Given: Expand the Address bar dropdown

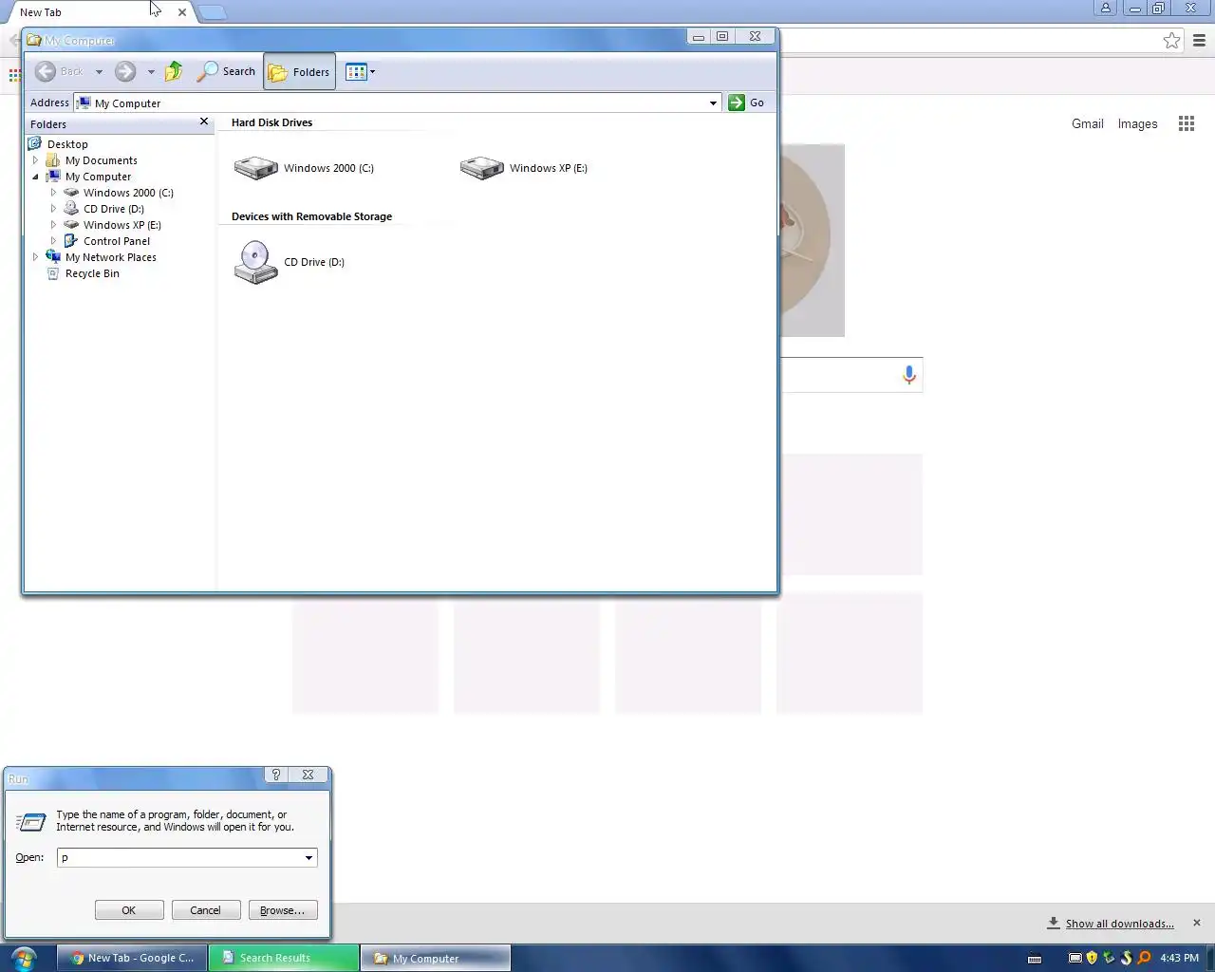Looking at the screenshot, I should [x=713, y=103].
